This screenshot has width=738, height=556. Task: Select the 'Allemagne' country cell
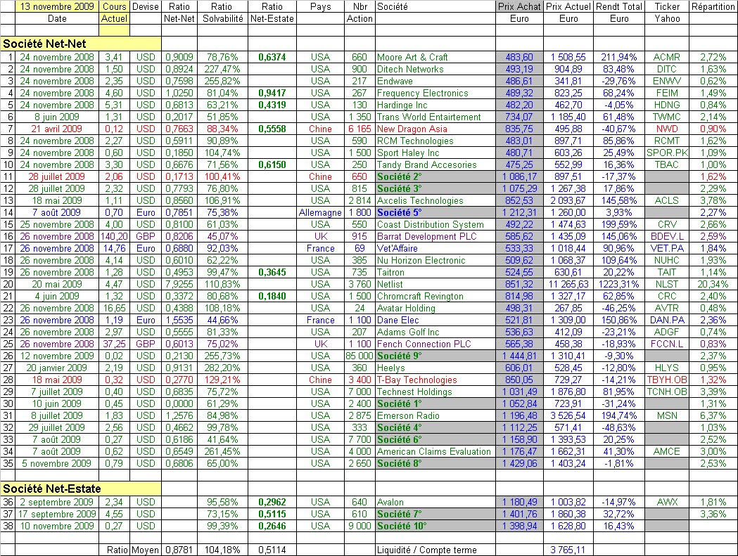[x=320, y=212]
